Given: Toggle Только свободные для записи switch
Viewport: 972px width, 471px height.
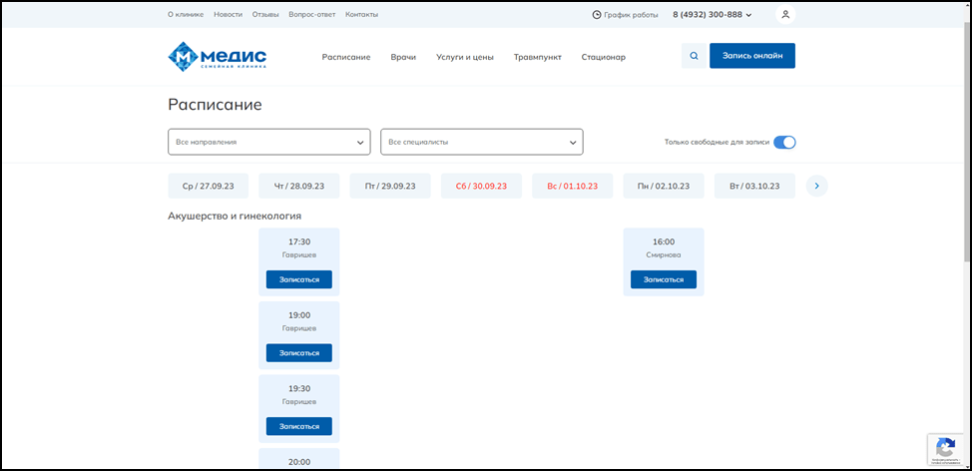Looking at the screenshot, I should click(x=784, y=142).
